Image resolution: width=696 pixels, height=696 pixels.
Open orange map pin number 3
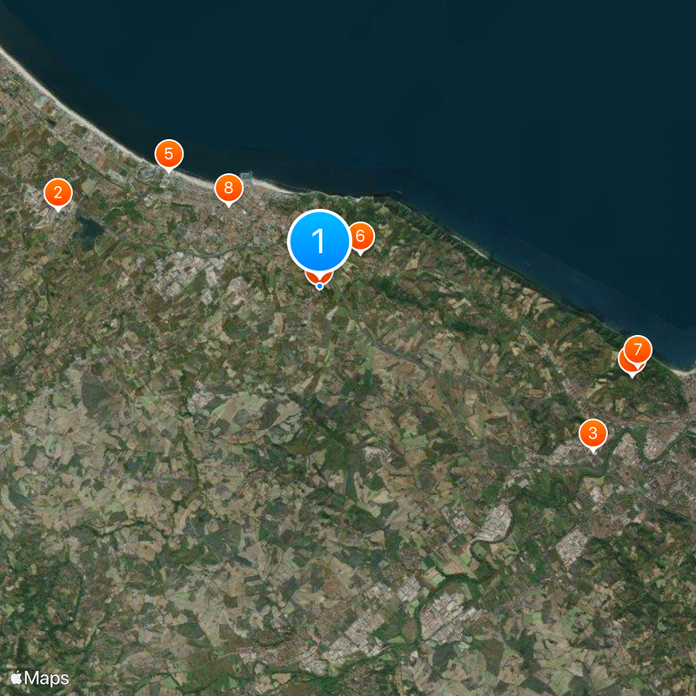593,433
